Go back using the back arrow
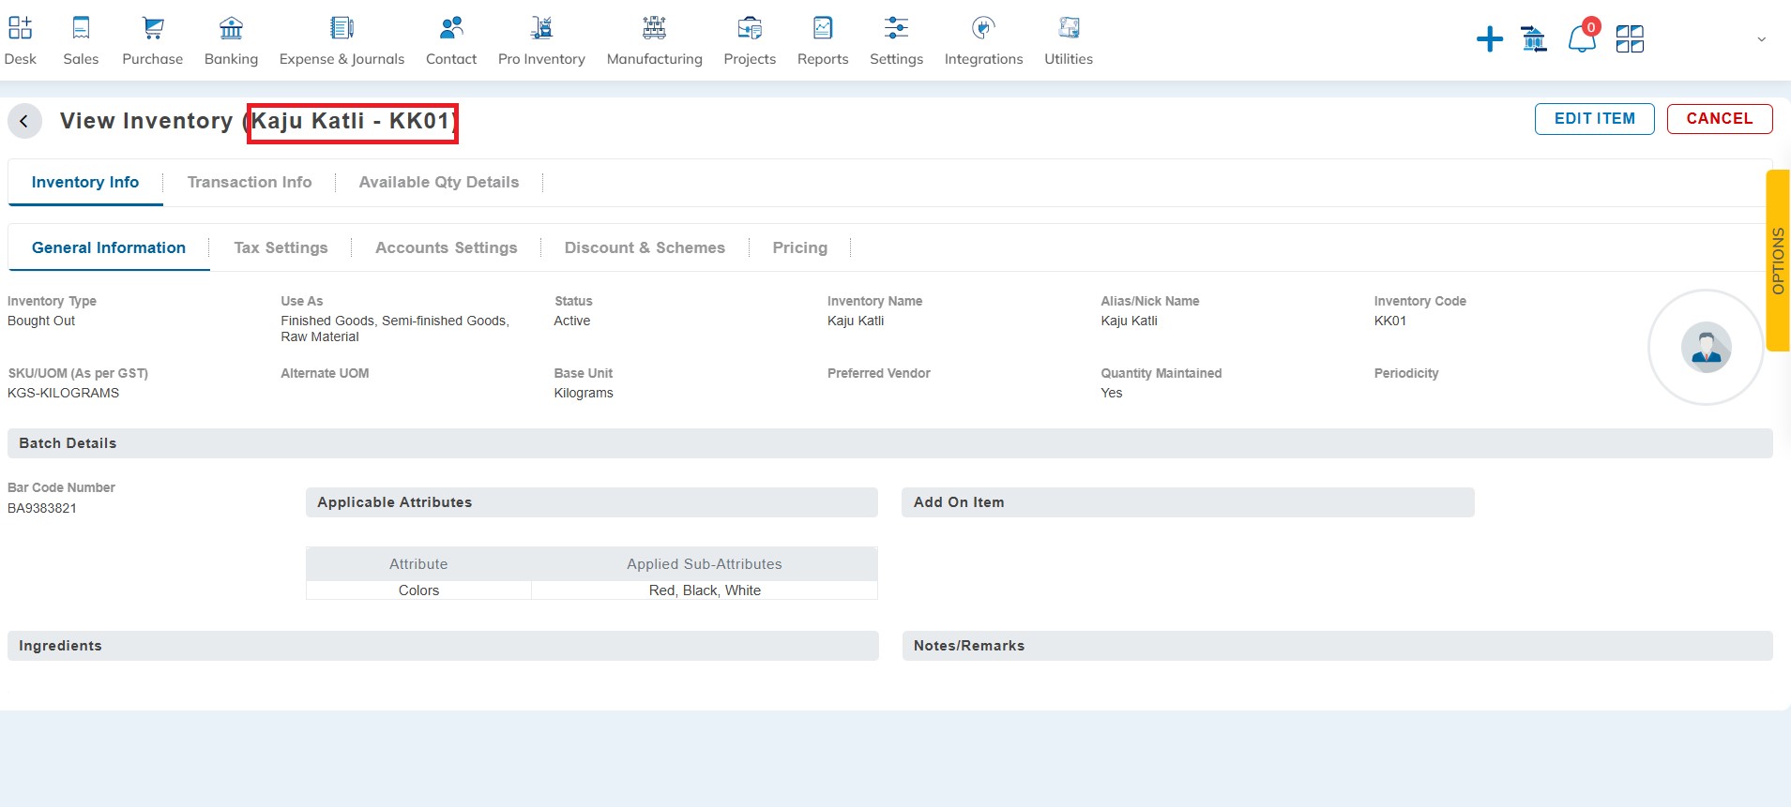This screenshot has height=807, width=1791. coord(24,121)
